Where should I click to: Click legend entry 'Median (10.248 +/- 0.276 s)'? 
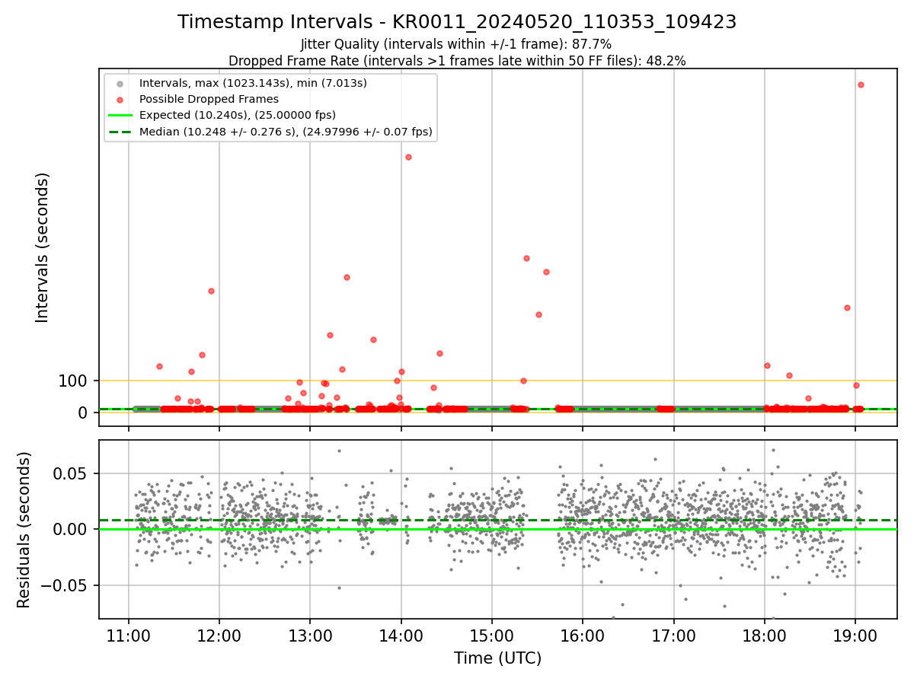point(286,132)
